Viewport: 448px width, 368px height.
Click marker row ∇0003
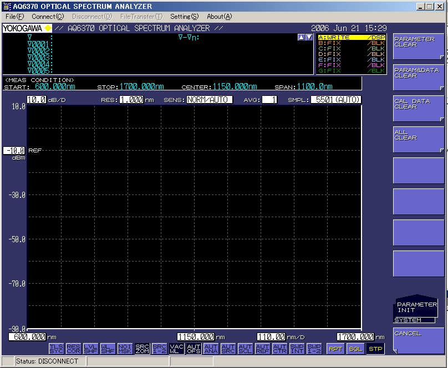click(x=40, y=58)
